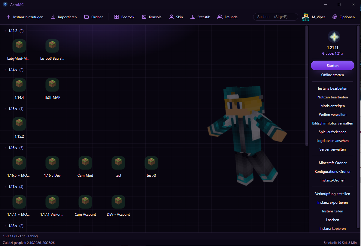Open the Freunde people icon
Screen dimensions: 361x246
coord(220,17)
